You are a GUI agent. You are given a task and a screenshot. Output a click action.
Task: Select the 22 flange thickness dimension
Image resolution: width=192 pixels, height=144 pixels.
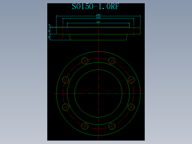click(x=49, y=31)
